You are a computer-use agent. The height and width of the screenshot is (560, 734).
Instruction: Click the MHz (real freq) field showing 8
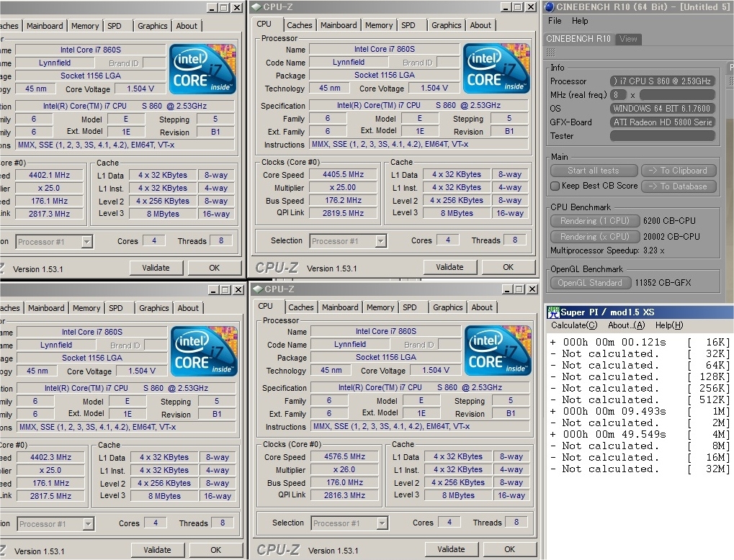(x=618, y=95)
